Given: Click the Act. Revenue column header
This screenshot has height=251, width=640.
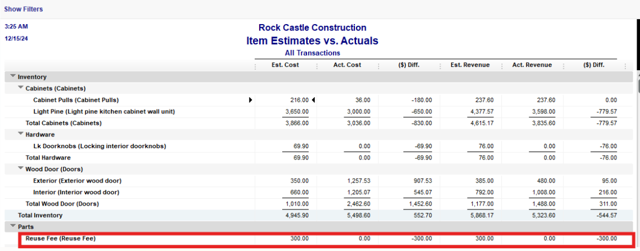Looking at the screenshot, I should point(532,65).
